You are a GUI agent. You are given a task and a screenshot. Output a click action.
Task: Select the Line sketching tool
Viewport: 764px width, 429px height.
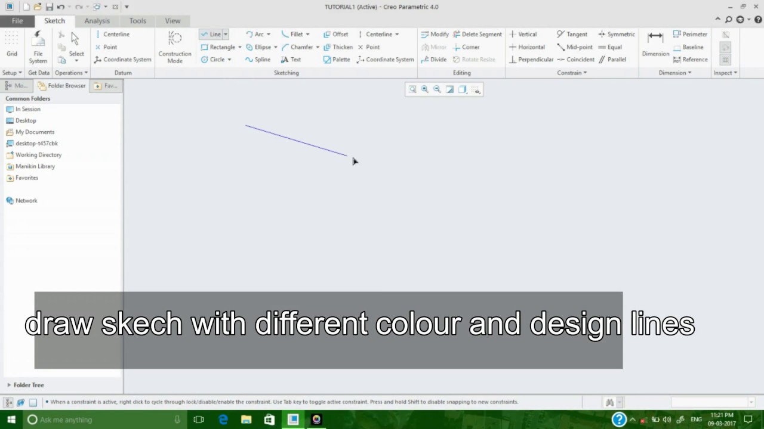click(x=211, y=35)
